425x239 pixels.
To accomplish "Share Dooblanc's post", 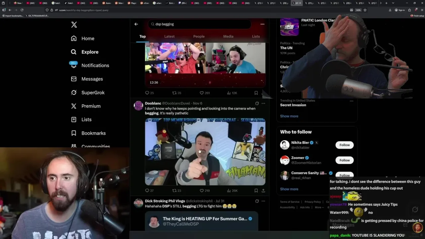I will point(263,191).
